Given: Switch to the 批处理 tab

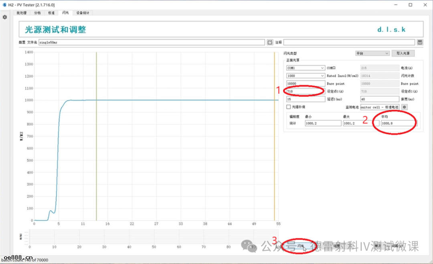Looking at the screenshot, I should click(22, 13).
